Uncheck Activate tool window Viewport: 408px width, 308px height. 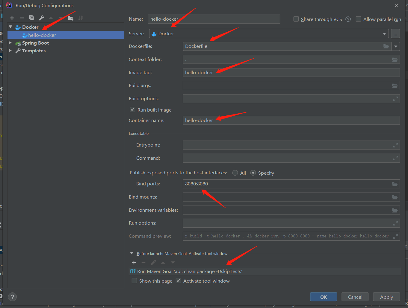(178, 280)
